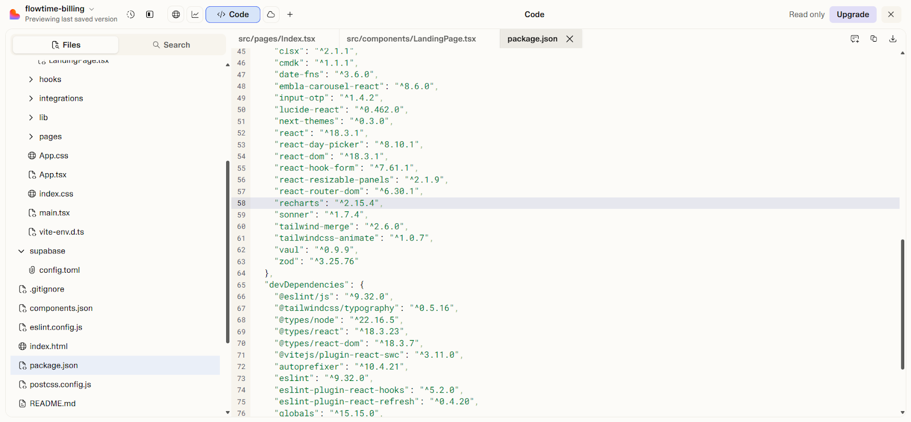Open the src/components/LandingPage.tsx tab
The height and width of the screenshot is (422, 911).
tap(411, 39)
